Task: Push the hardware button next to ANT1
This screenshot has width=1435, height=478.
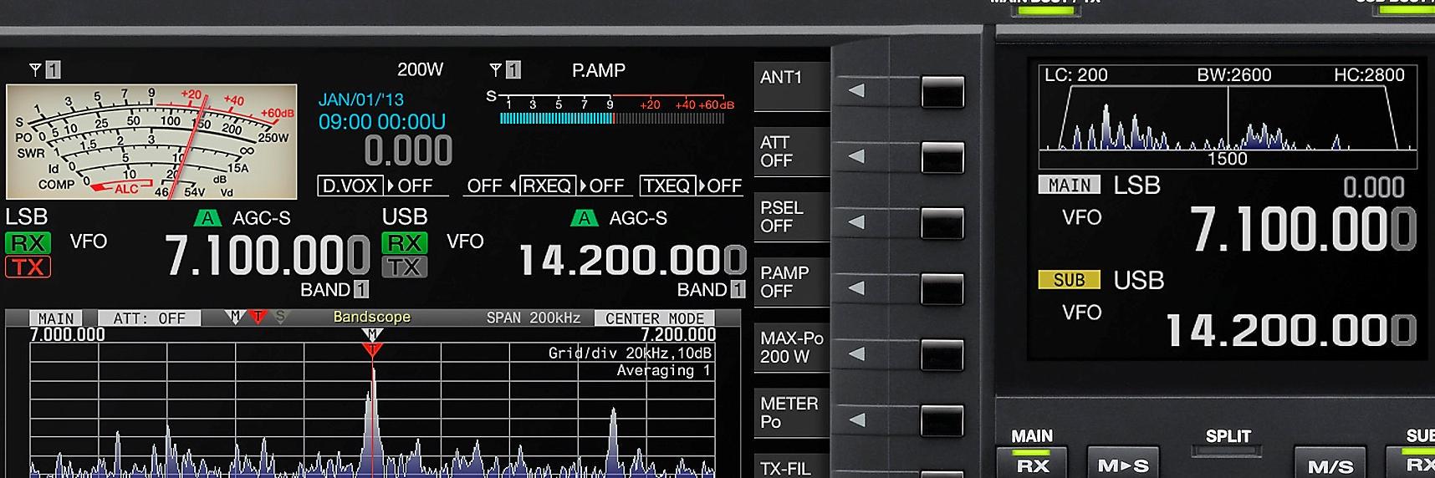Action: coord(942,91)
